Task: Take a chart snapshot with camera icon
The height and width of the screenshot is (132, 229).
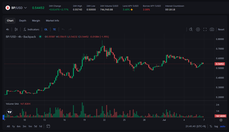Action: pyautogui.click(x=212, y=30)
